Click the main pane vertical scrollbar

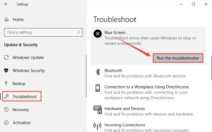click(x=211, y=67)
